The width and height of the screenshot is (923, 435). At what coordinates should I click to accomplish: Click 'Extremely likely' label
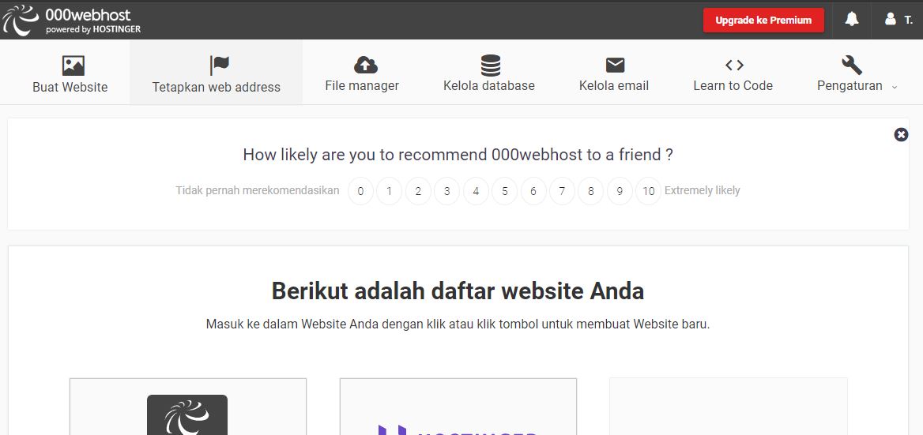pyautogui.click(x=703, y=190)
